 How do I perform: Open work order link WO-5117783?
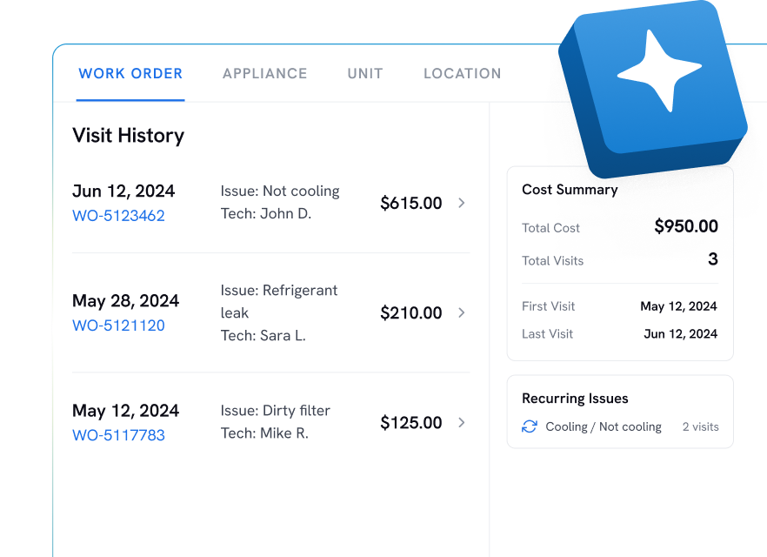click(118, 435)
